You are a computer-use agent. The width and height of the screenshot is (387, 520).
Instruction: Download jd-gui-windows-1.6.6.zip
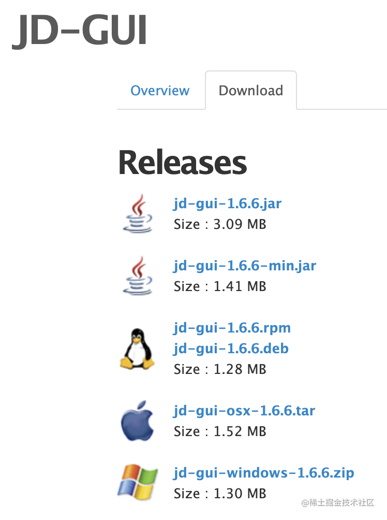coord(264,473)
